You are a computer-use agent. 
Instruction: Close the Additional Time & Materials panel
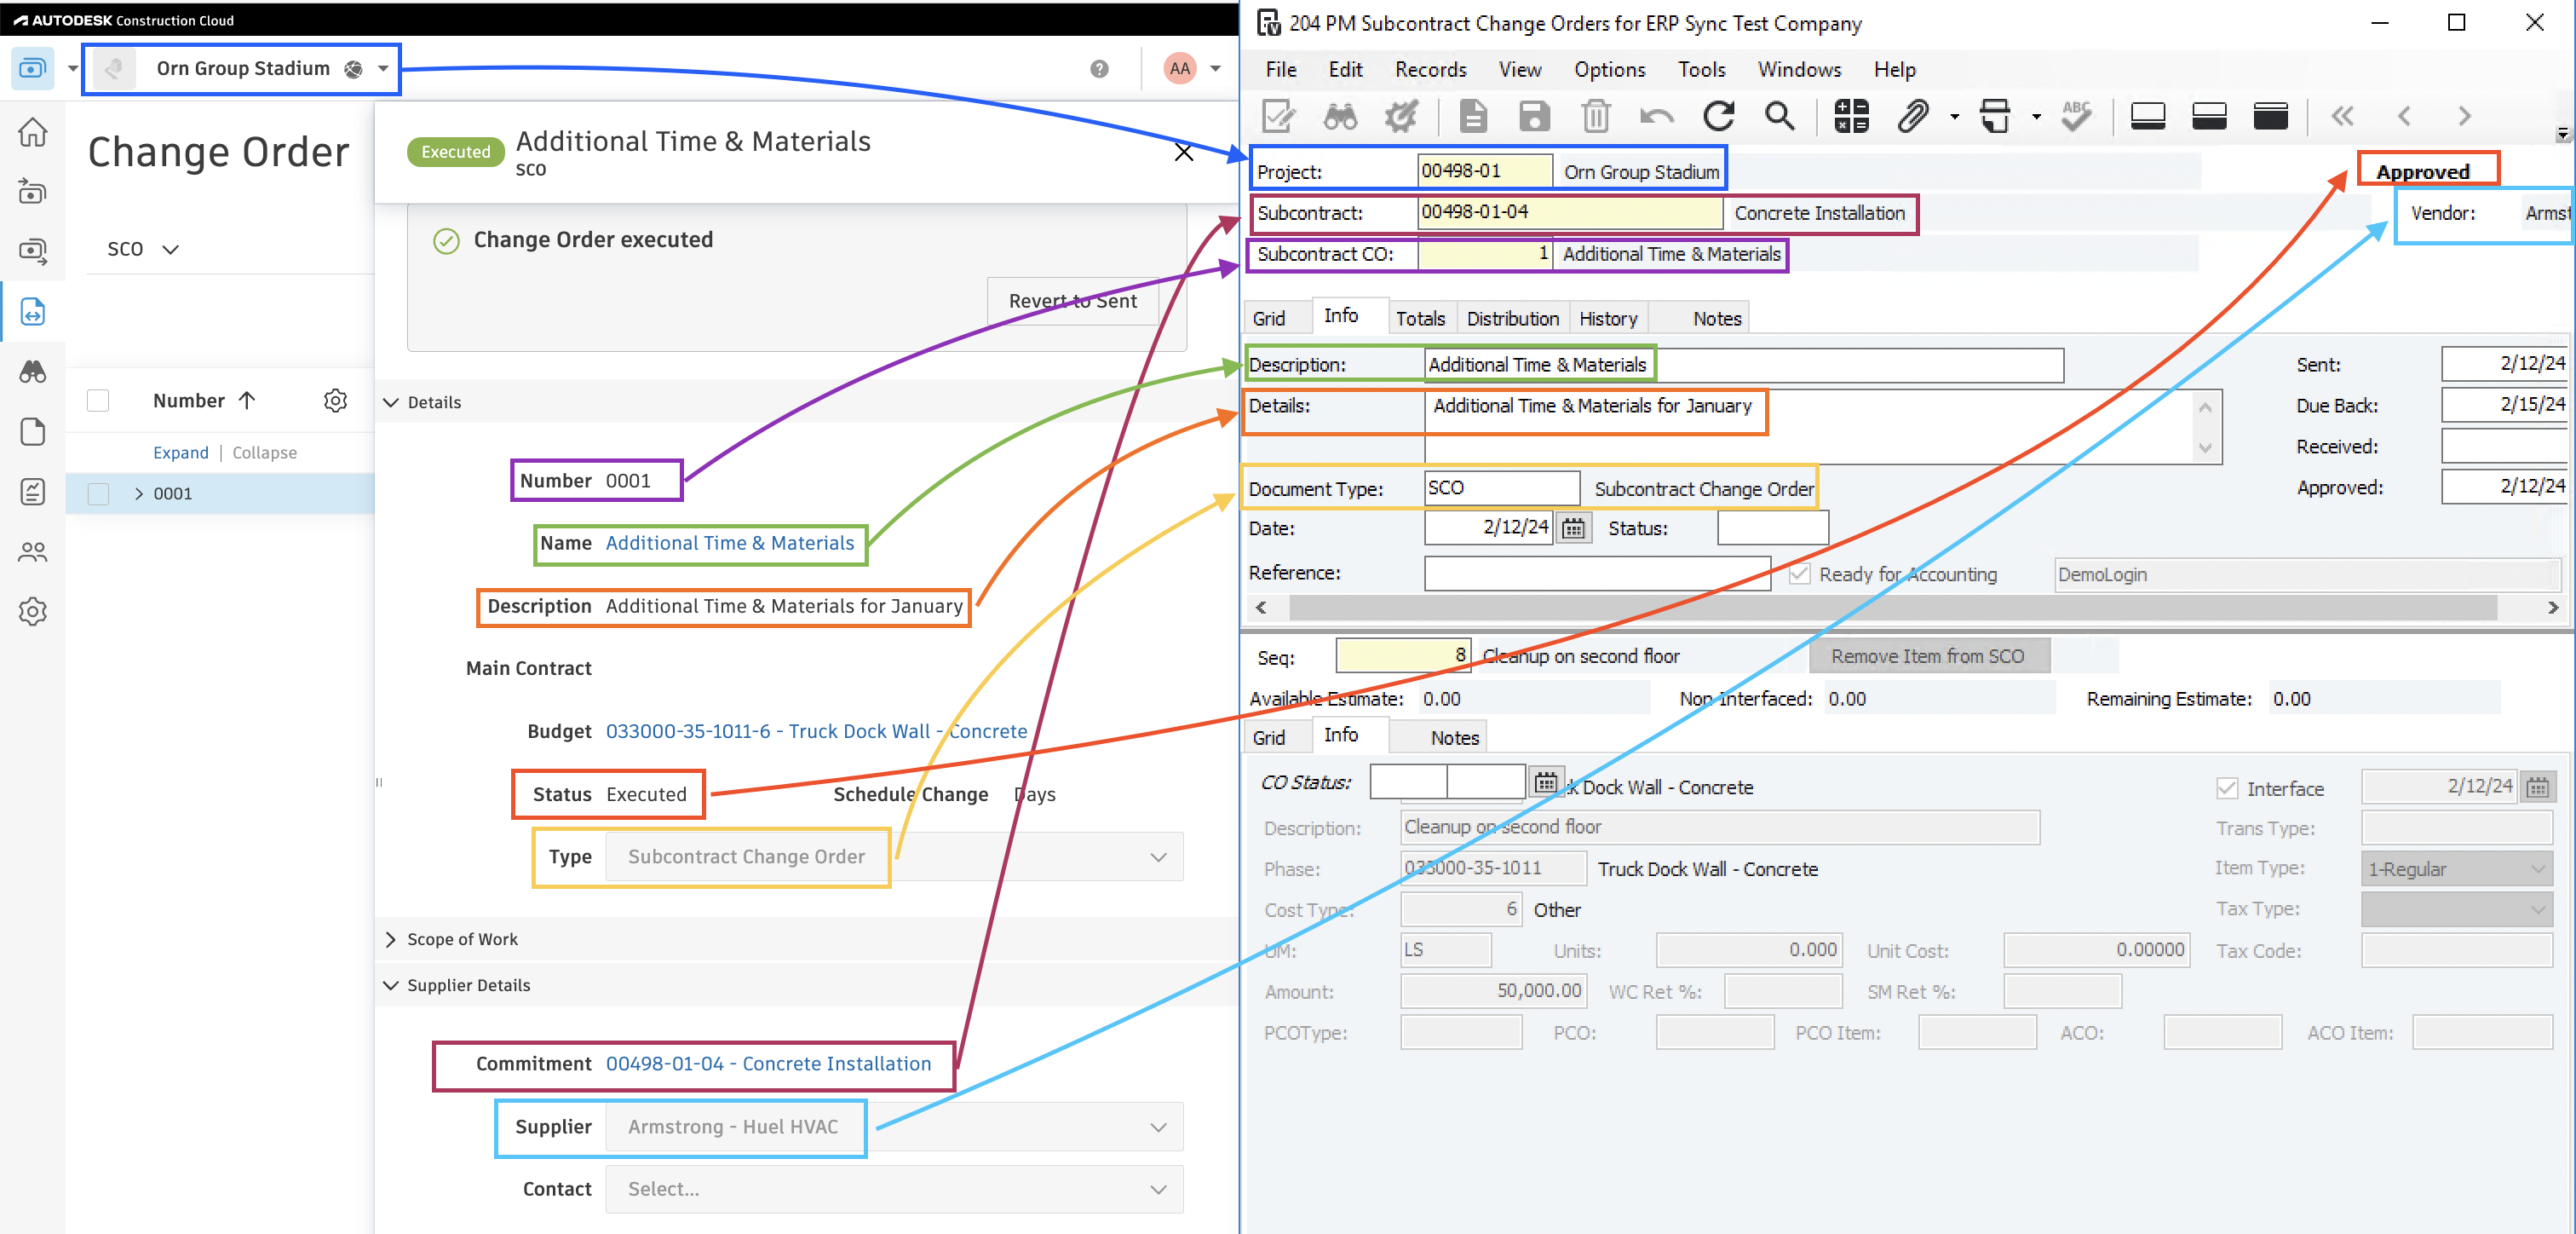[x=1183, y=153]
